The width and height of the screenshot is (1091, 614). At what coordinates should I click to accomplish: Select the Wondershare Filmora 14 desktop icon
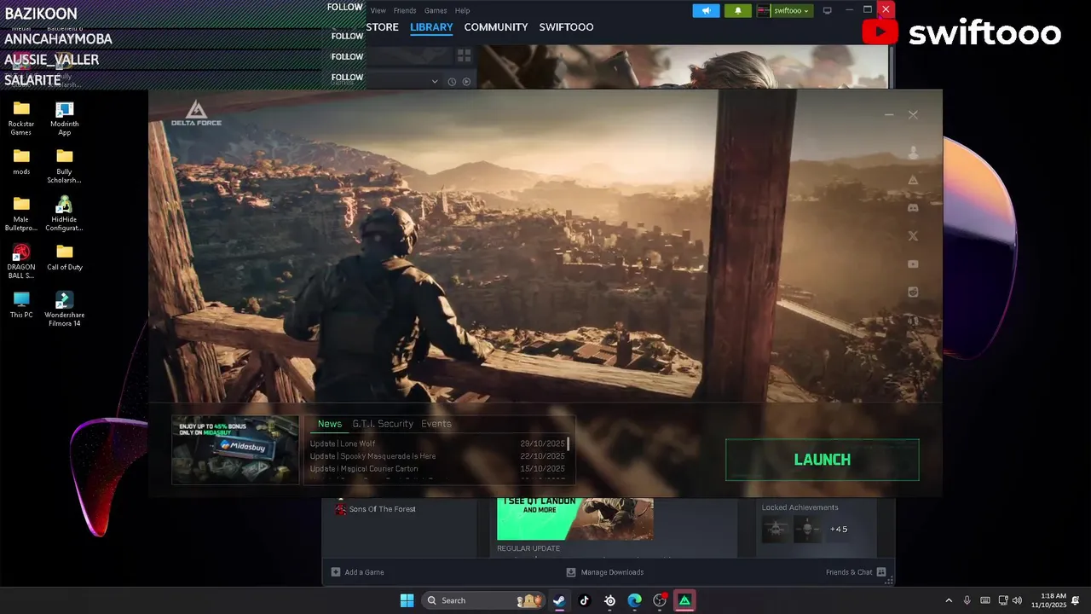65,309
